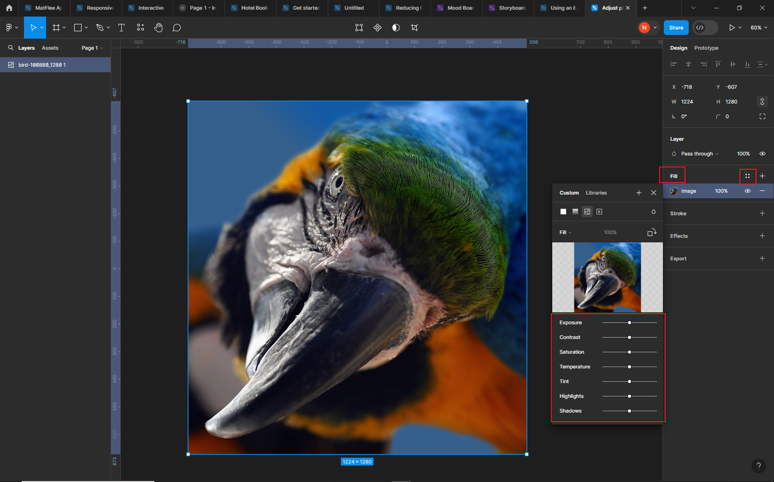Select the image rotate icon in Fill popup

[x=652, y=232]
